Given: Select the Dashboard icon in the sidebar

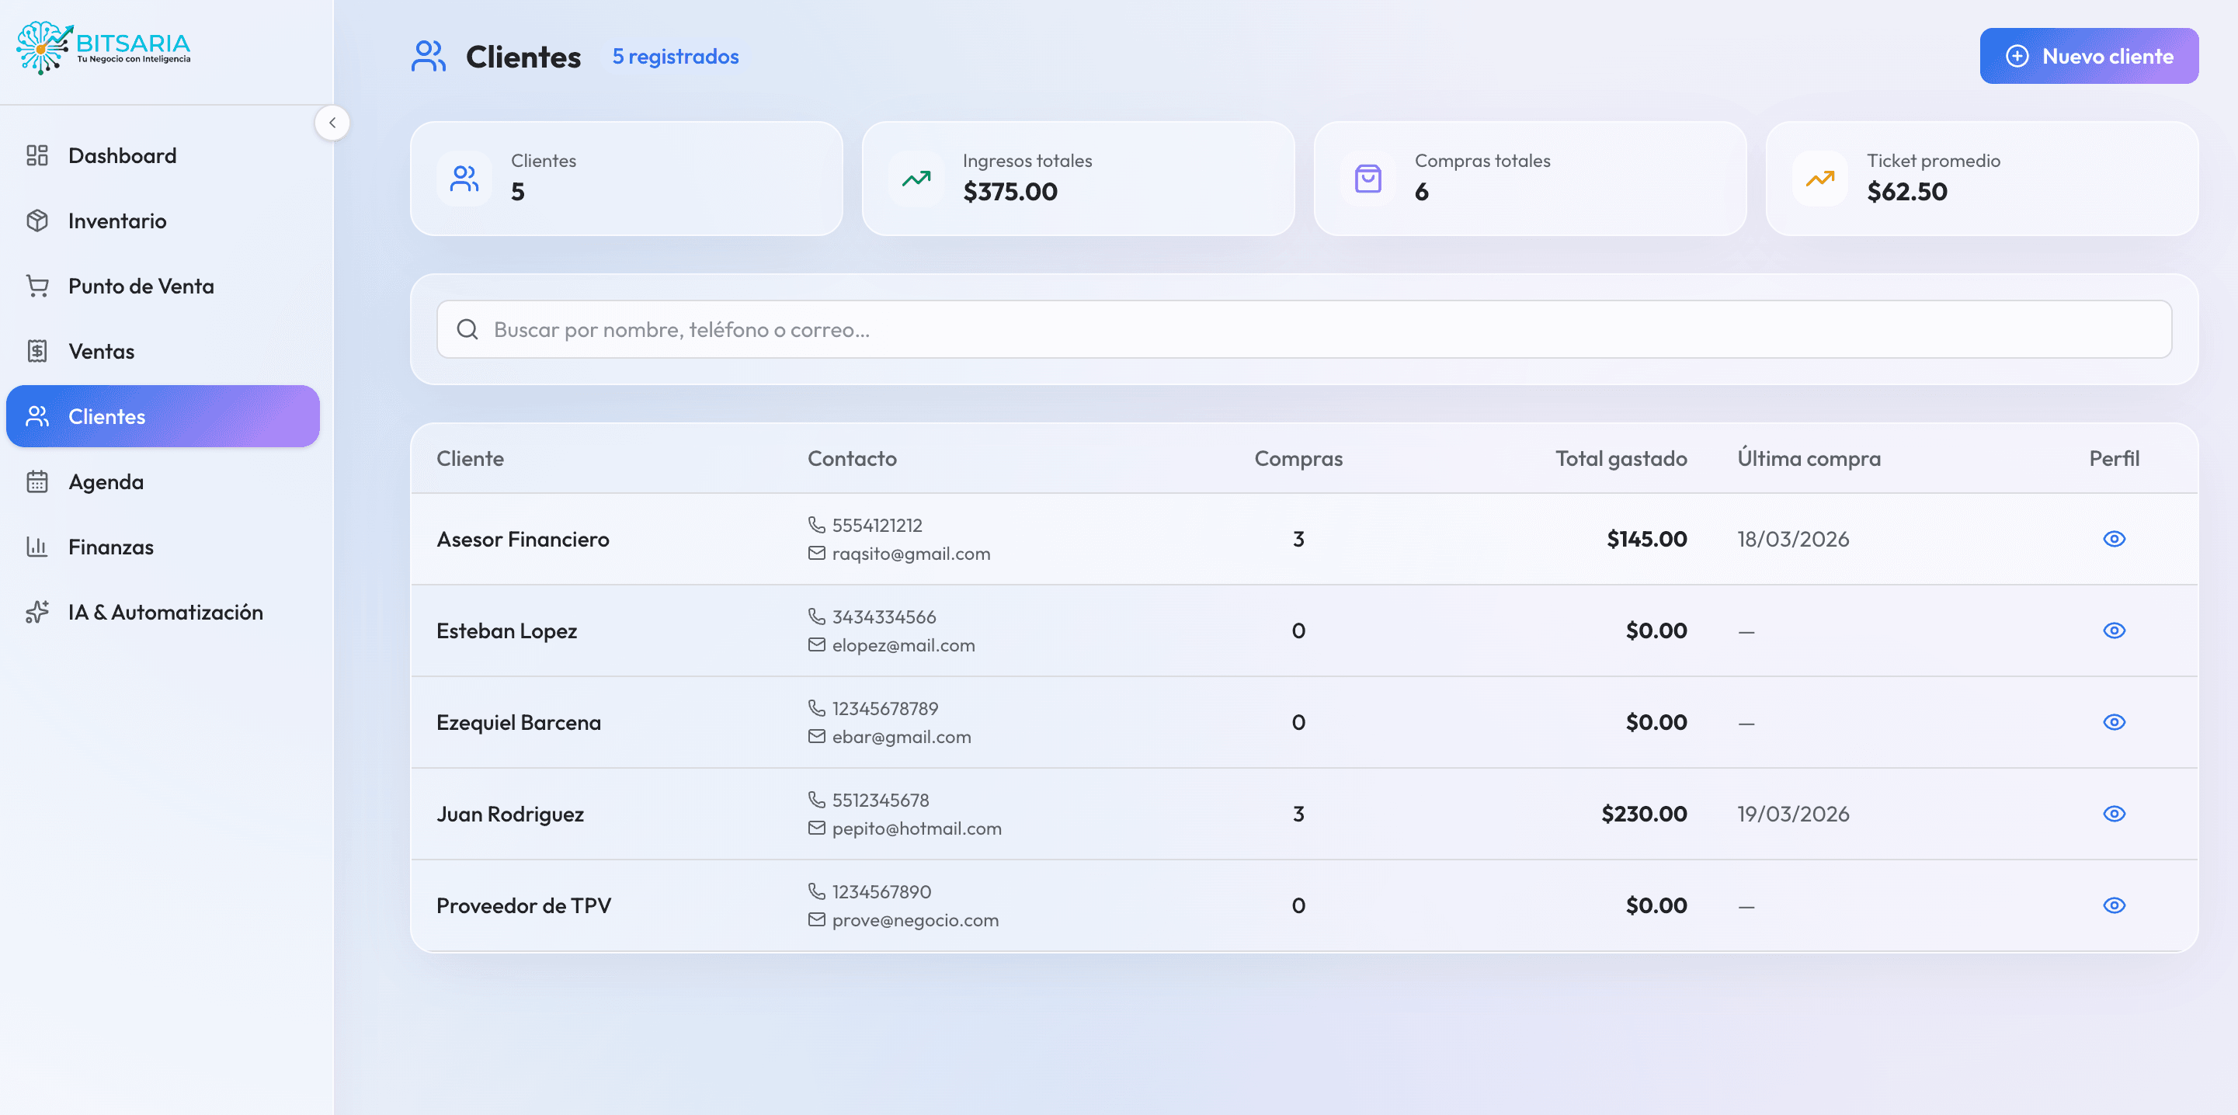Looking at the screenshot, I should [37, 155].
